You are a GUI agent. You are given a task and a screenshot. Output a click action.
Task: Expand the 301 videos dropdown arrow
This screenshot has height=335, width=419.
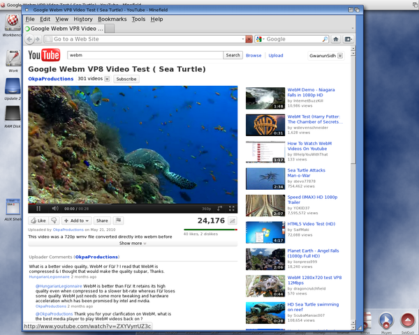(x=107, y=80)
